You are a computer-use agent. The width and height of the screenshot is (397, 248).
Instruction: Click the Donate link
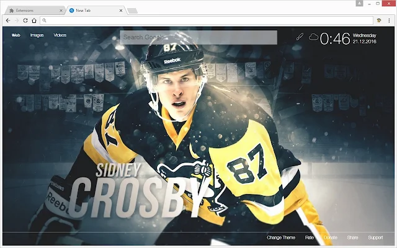click(331, 237)
